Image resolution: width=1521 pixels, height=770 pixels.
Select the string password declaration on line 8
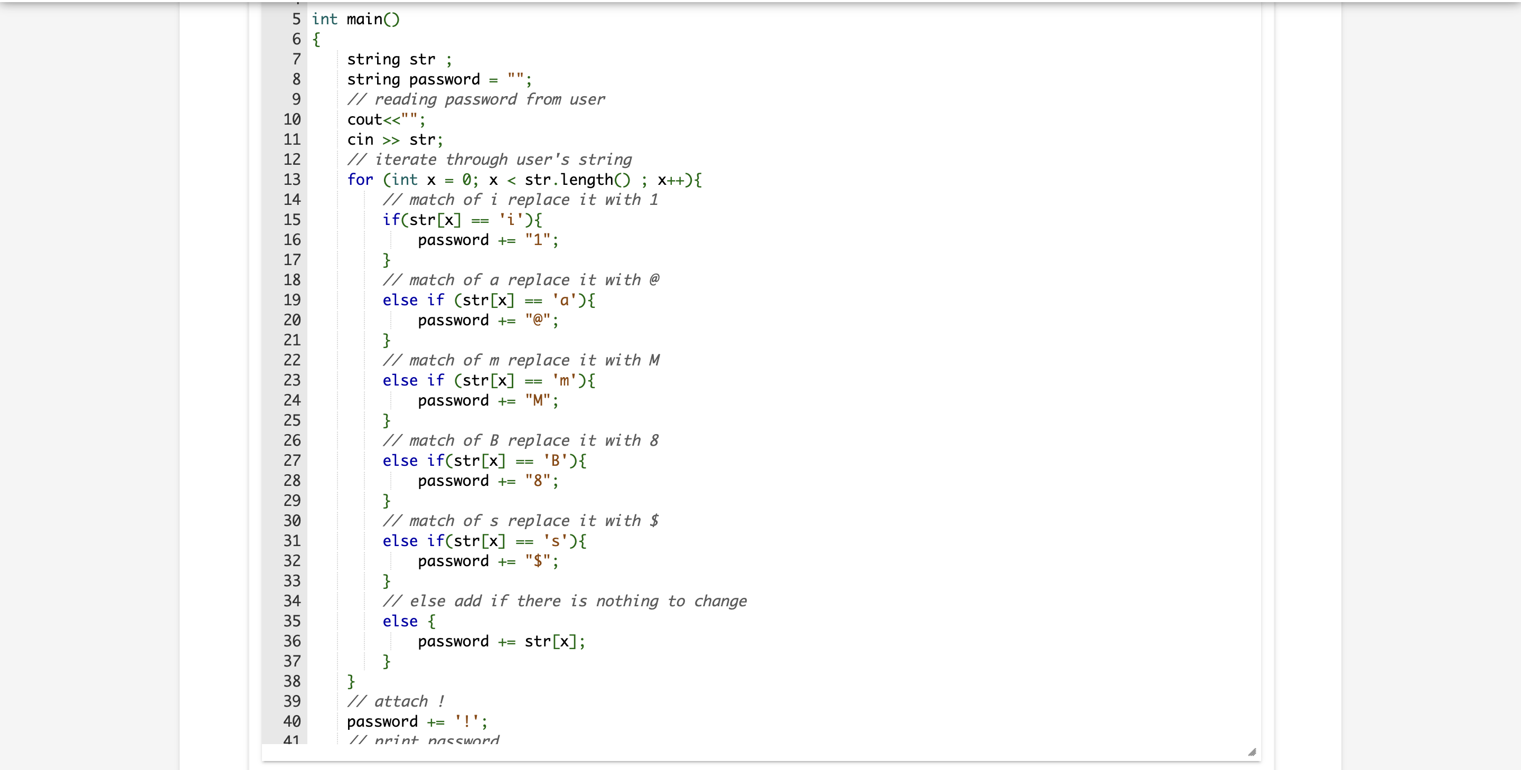coord(438,79)
